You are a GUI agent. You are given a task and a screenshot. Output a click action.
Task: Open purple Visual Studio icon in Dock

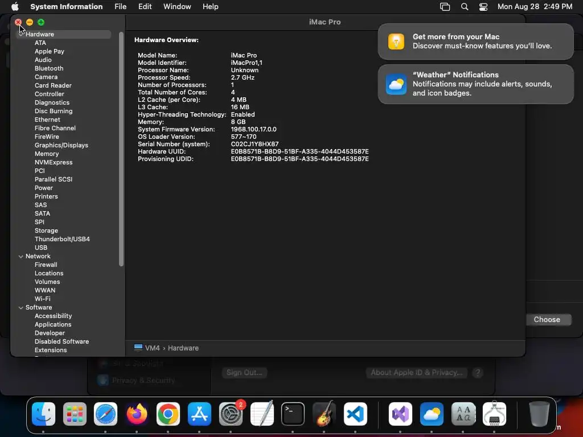point(400,414)
